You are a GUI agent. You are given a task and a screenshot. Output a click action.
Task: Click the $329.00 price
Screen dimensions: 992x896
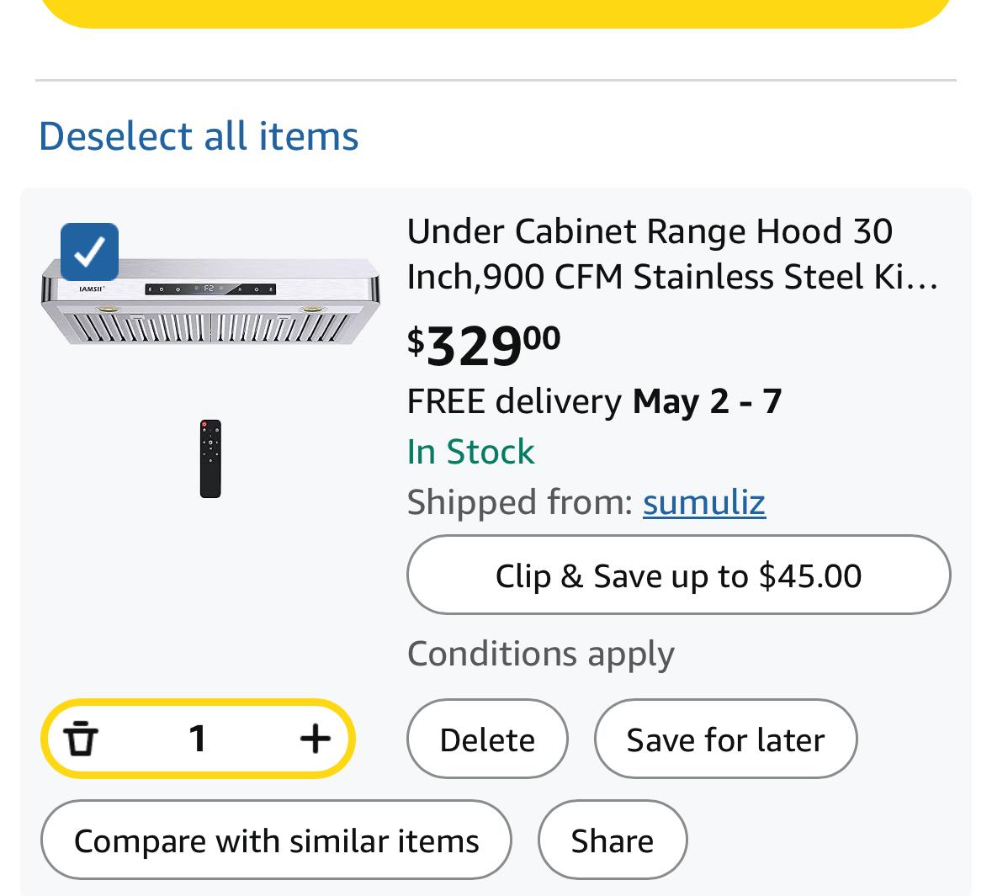tap(484, 345)
